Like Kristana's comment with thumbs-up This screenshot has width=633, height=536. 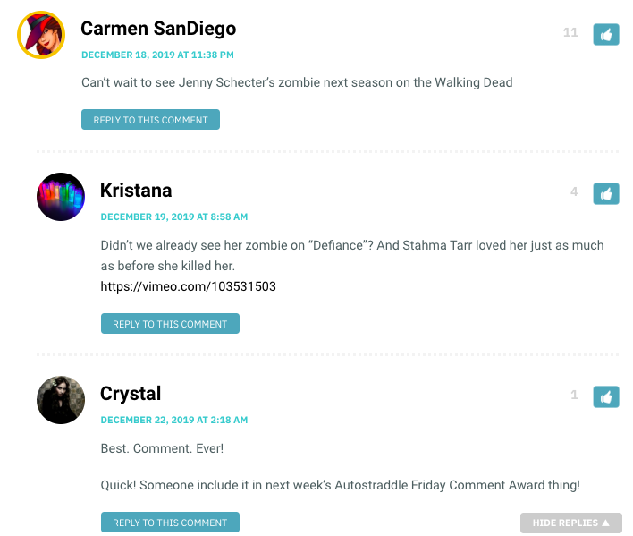click(x=605, y=194)
